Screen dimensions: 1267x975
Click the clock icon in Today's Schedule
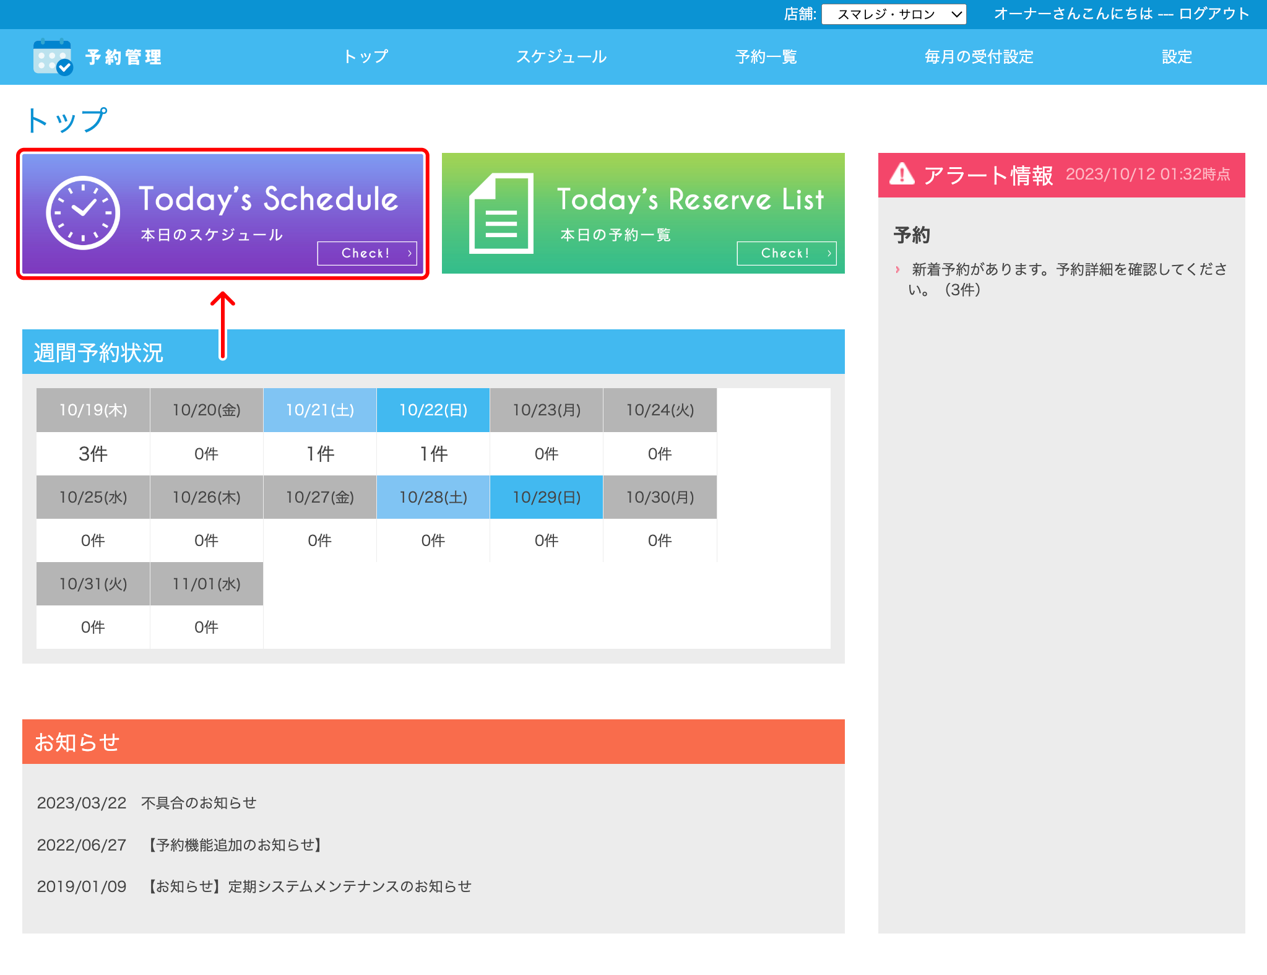(x=83, y=213)
